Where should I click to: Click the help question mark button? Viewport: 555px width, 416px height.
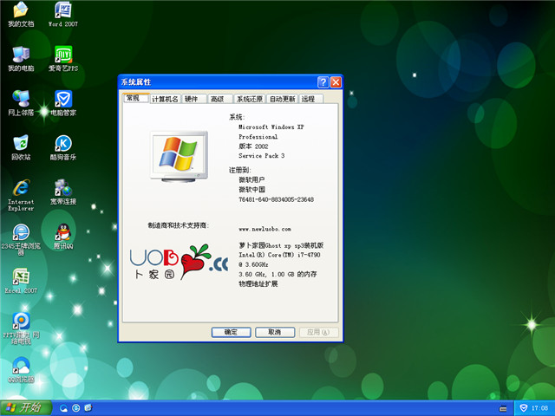tap(323, 82)
